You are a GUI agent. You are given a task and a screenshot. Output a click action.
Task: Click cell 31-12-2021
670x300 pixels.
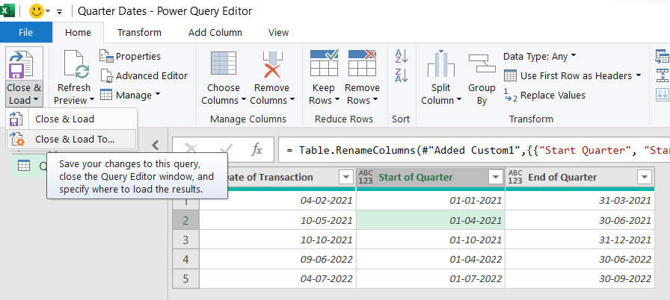coord(580,240)
